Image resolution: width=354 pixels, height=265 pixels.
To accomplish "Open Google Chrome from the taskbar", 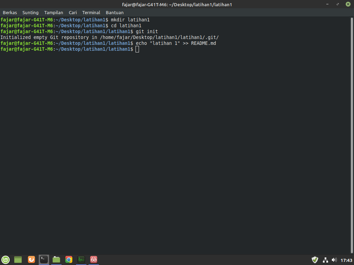I will pyautogui.click(x=69, y=259).
